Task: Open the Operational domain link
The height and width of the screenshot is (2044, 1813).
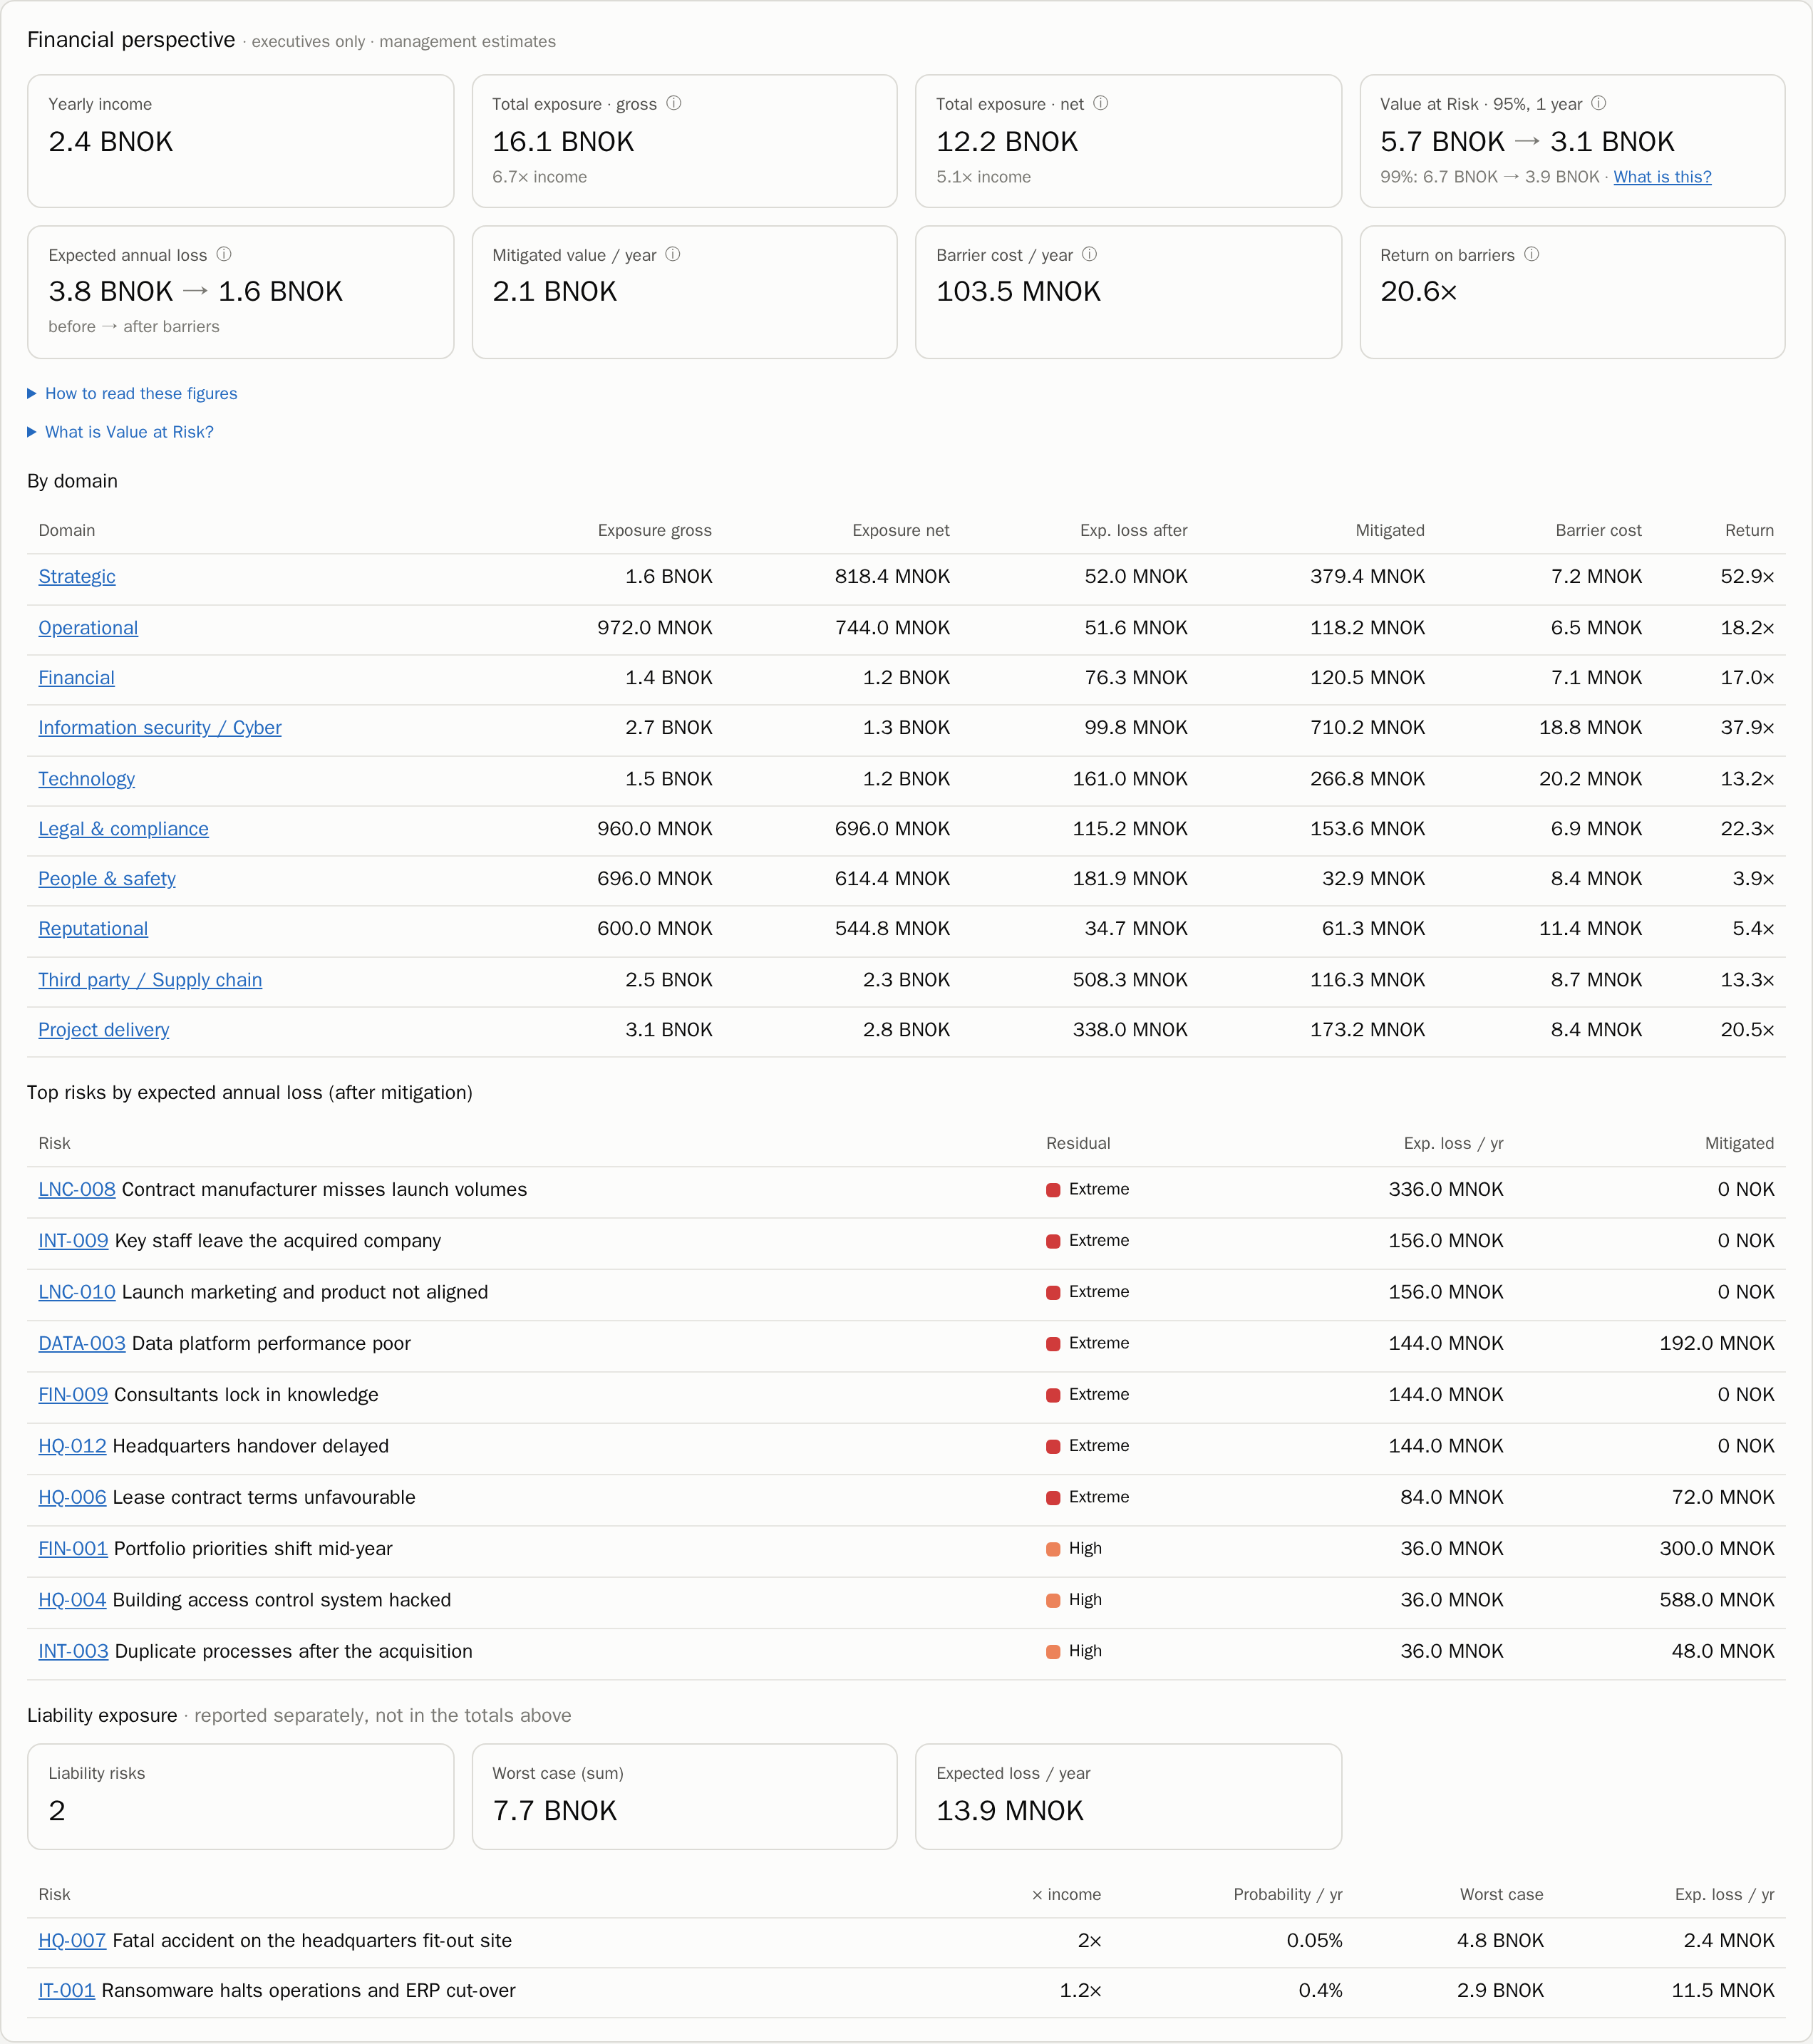Action: [x=88, y=627]
